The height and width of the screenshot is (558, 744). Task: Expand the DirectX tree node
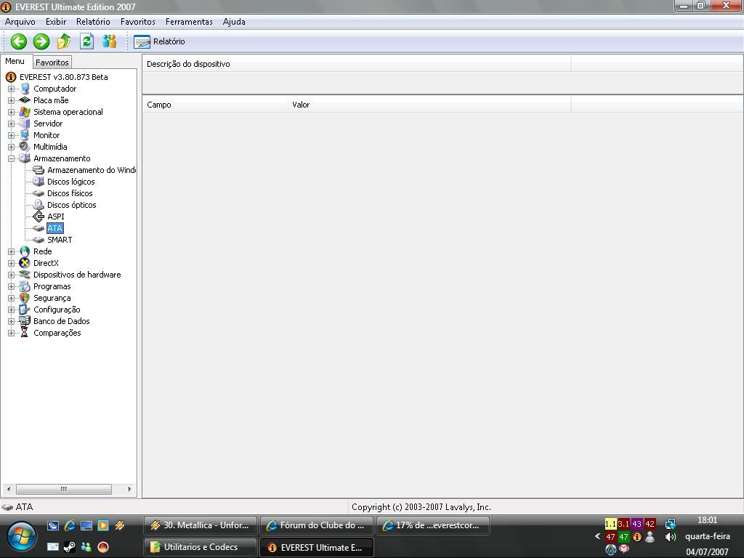coord(11,263)
